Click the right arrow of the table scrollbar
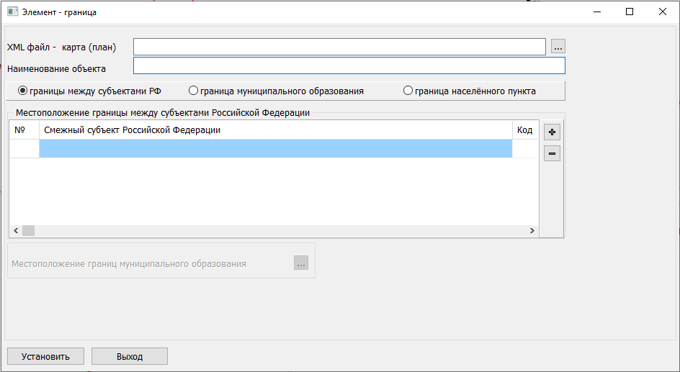The image size is (680, 372). tap(532, 231)
